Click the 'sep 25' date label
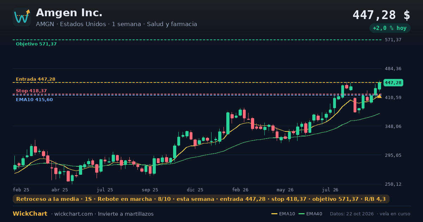The width and height of the screenshot is (423, 222). [150, 190]
